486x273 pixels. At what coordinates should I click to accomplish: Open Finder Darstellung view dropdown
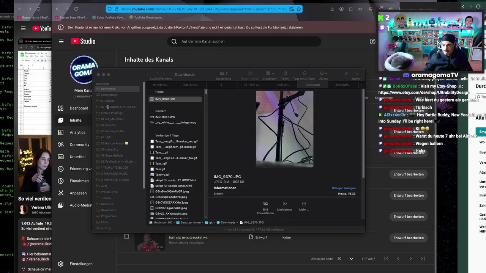point(224,73)
